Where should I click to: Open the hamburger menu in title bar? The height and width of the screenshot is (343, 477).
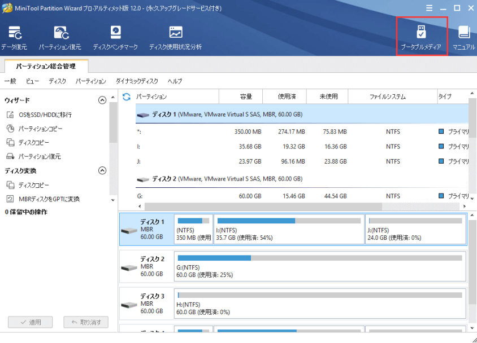[429, 8]
